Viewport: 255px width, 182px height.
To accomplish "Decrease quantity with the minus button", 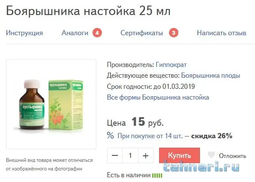I will [x=115, y=155].
